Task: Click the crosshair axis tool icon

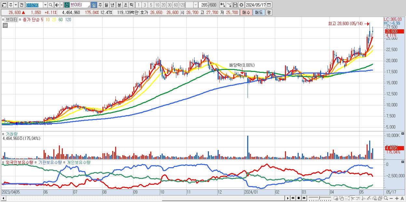Action: (353, 198)
